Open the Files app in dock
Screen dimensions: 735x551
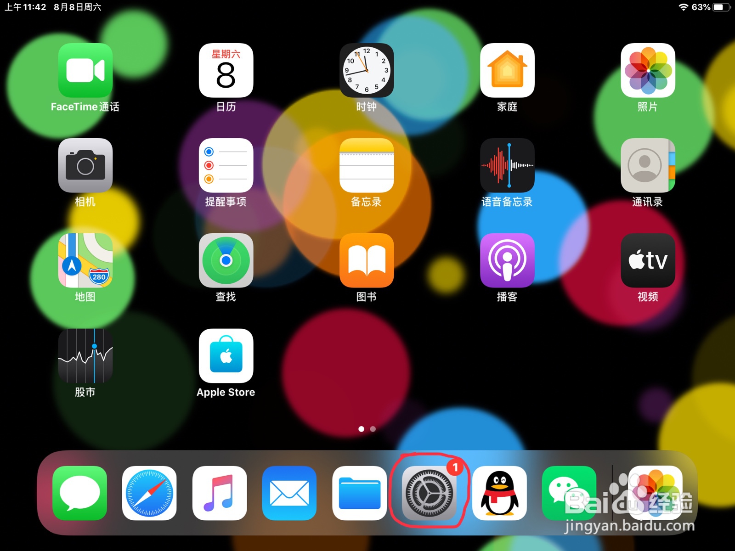click(x=359, y=493)
